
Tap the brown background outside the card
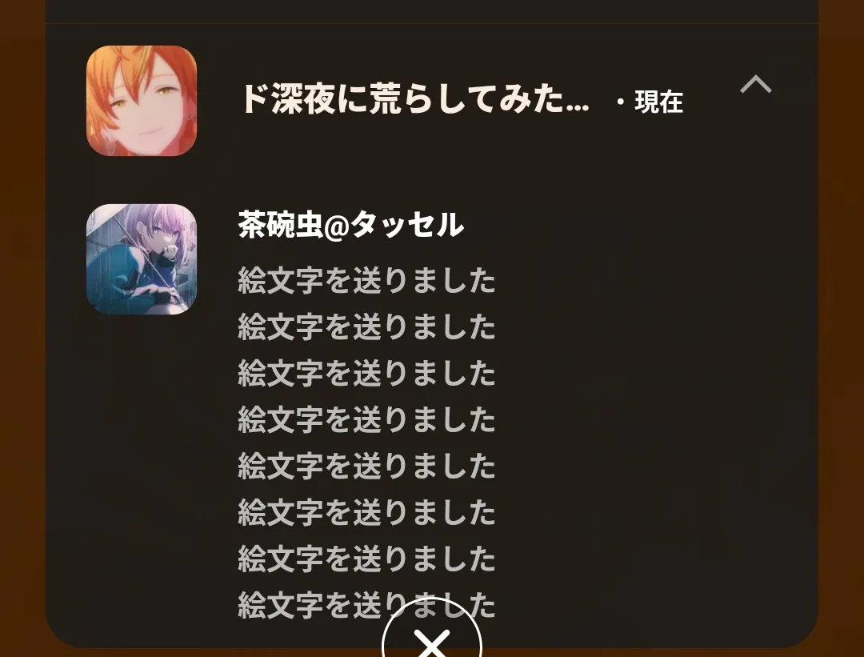[x=22, y=331]
